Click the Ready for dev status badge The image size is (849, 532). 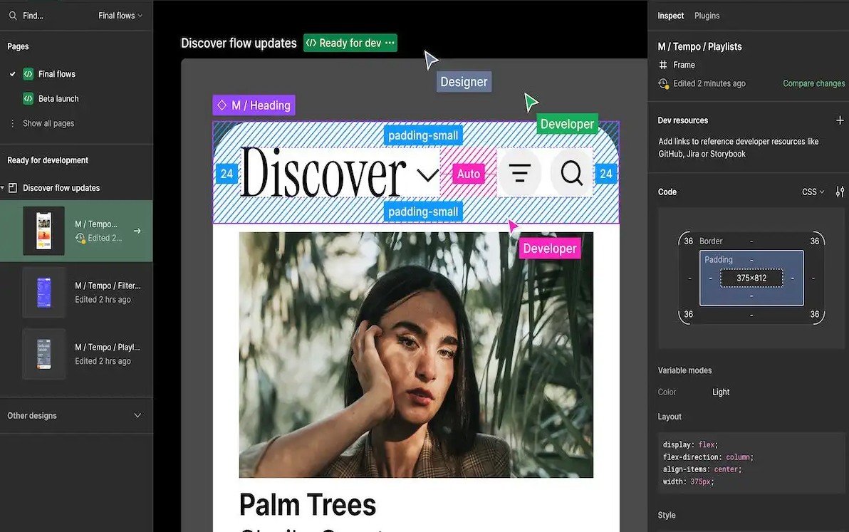point(344,43)
